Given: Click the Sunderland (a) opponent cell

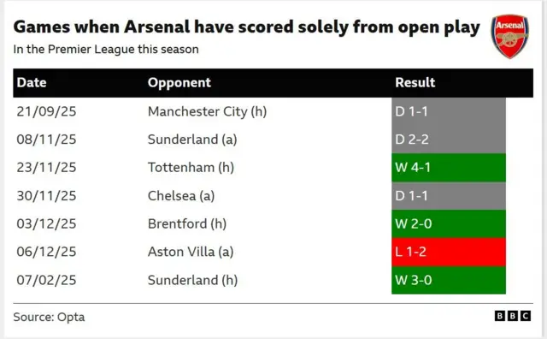Looking at the screenshot, I should [x=192, y=140].
